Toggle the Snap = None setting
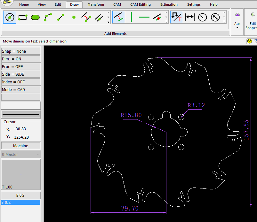This screenshot has width=257, height=222. (21, 51)
